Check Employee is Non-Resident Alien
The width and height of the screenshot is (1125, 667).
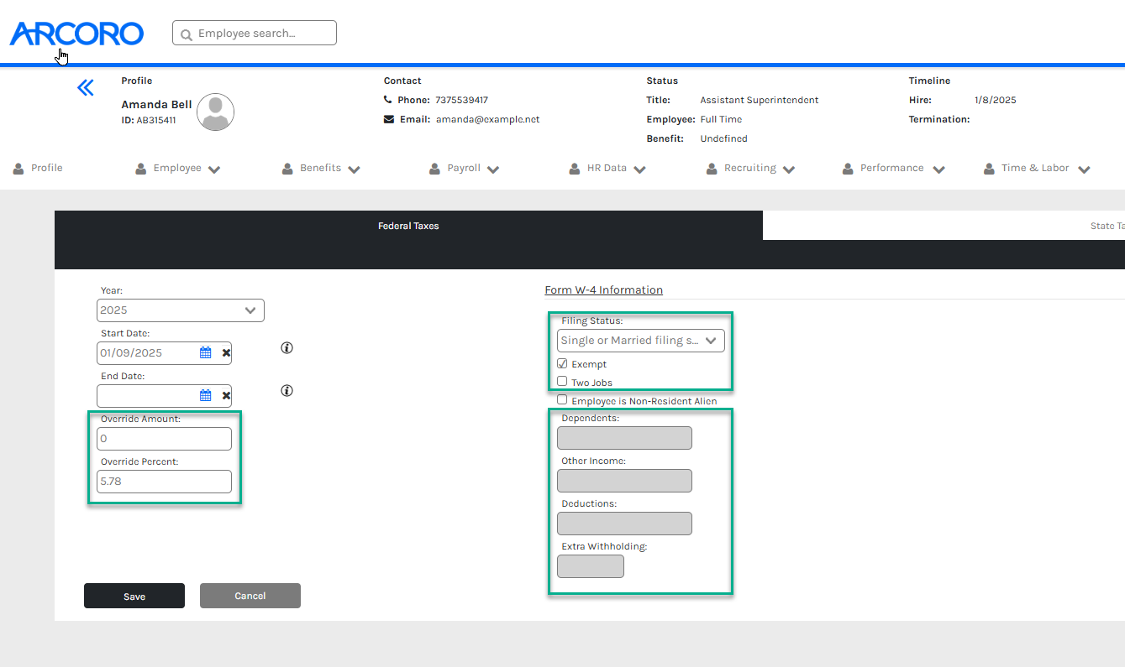[x=562, y=400]
